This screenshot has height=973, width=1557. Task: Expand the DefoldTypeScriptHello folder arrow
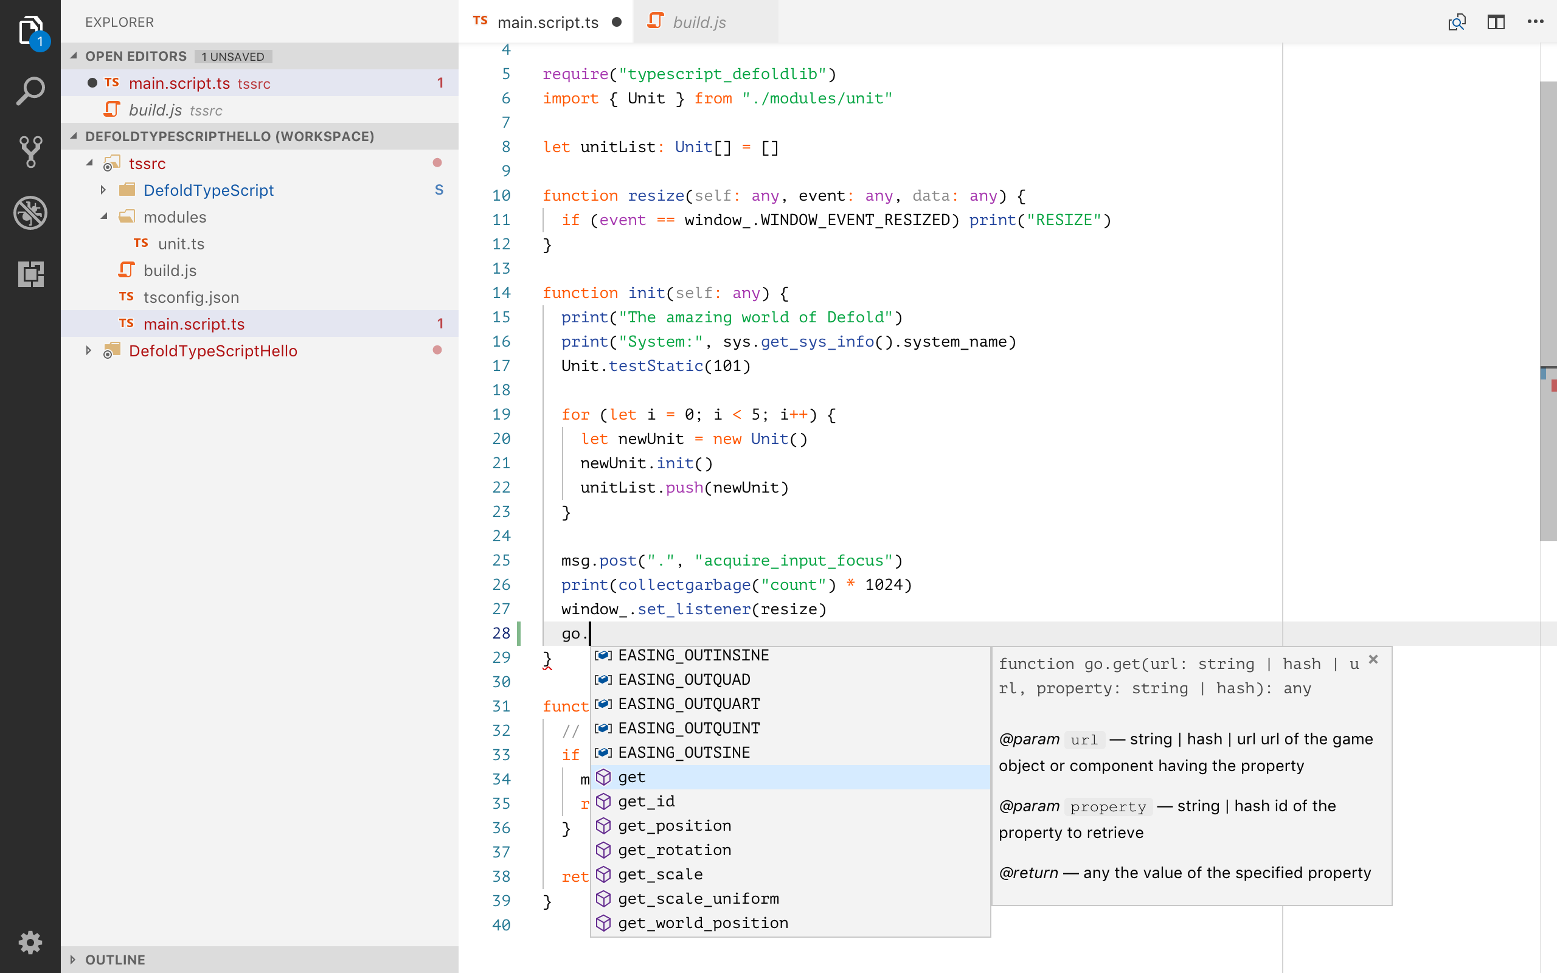[89, 351]
